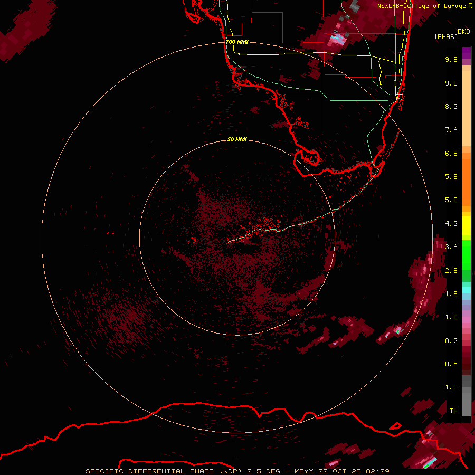The height and width of the screenshot is (475, 475).
Task: Click the 8.2 value on the color scale
Action: pyautogui.click(x=451, y=106)
